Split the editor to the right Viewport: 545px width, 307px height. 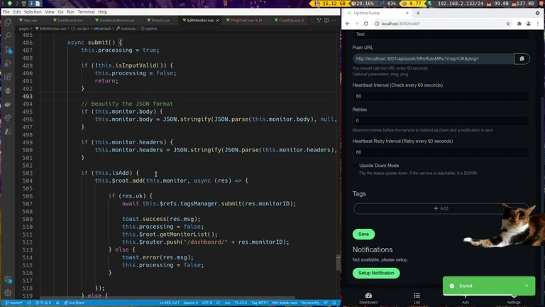326,20
